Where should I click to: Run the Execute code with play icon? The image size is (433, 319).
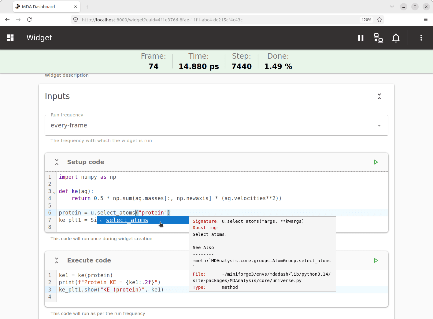click(376, 260)
